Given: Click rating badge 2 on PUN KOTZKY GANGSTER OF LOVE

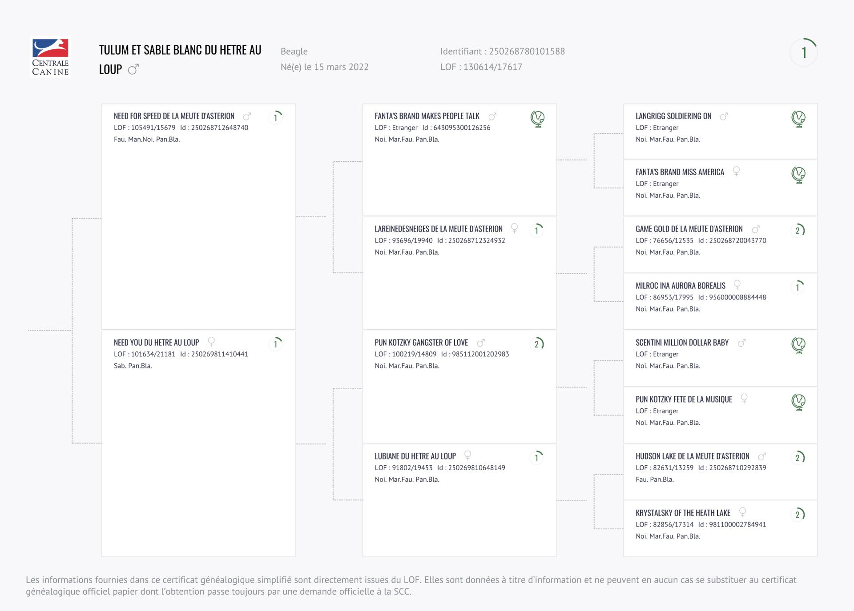Looking at the screenshot, I should (537, 344).
